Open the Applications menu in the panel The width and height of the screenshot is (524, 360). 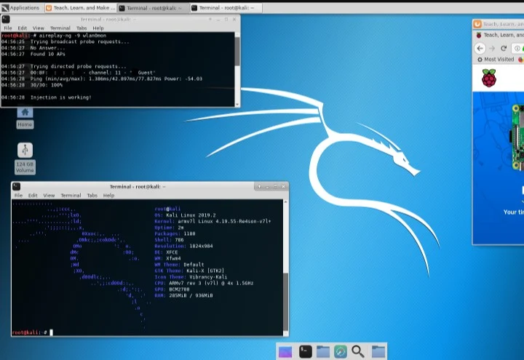click(20, 8)
